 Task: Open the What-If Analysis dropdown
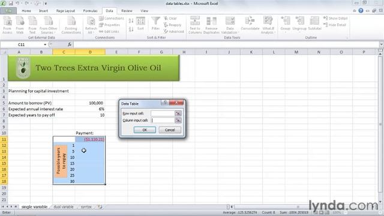pyautogui.click(x=268, y=25)
